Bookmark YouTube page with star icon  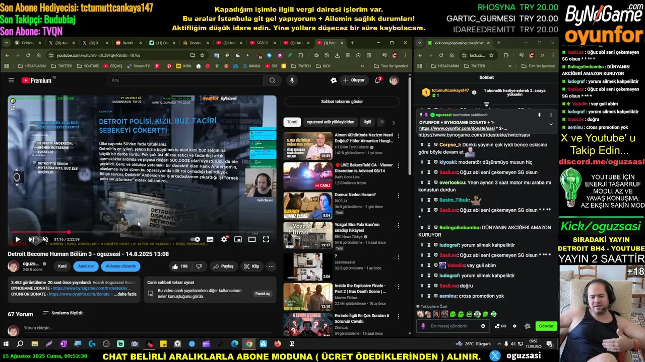202,55
